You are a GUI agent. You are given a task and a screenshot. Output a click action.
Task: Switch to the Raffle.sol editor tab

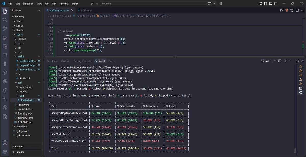coord(86,10)
